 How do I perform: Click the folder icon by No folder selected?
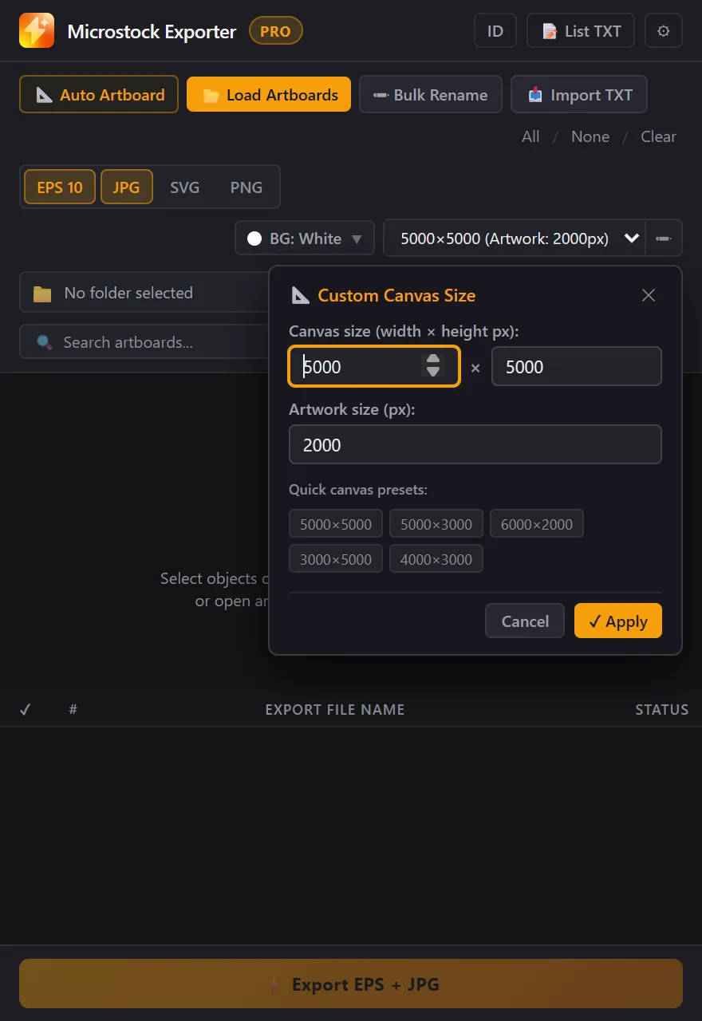tap(42, 294)
